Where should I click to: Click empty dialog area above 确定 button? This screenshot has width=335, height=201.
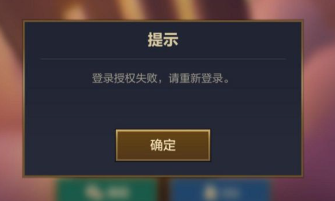(x=163, y=107)
